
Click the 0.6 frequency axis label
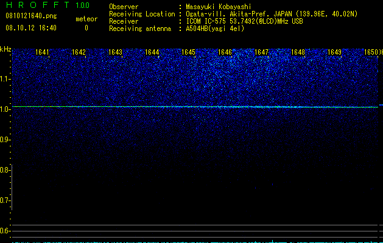[5, 231]
